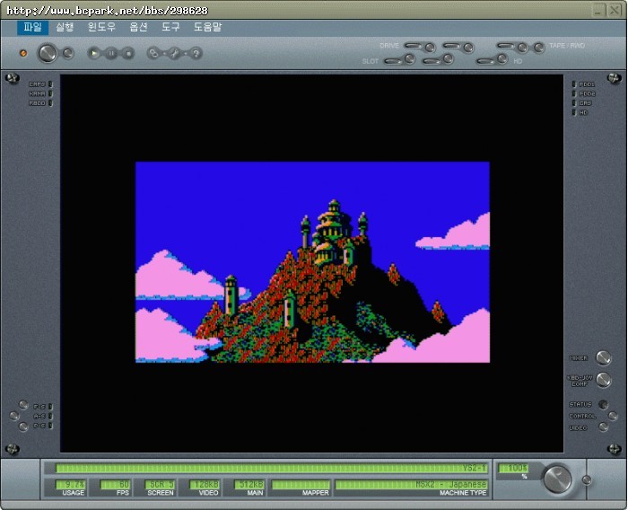
Task: Minimize the emulator window
Action: click(x=598, y=11)
